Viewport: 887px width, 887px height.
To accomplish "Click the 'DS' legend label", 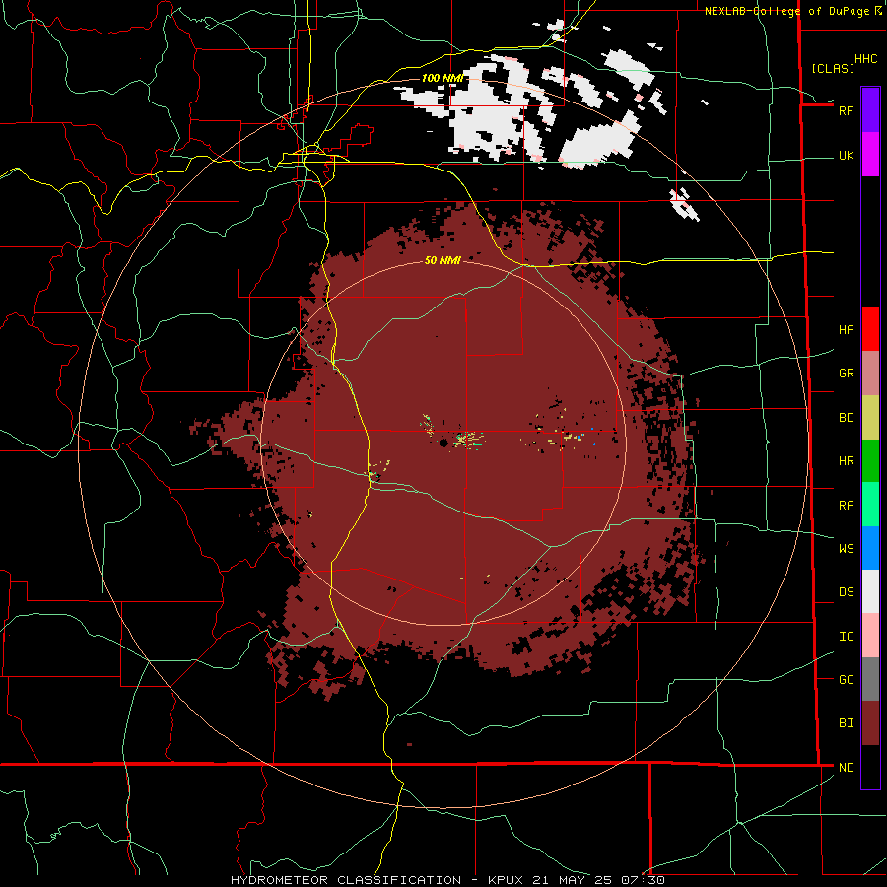I will [846, 591].
